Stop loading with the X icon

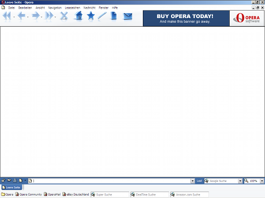click(64, 16)
